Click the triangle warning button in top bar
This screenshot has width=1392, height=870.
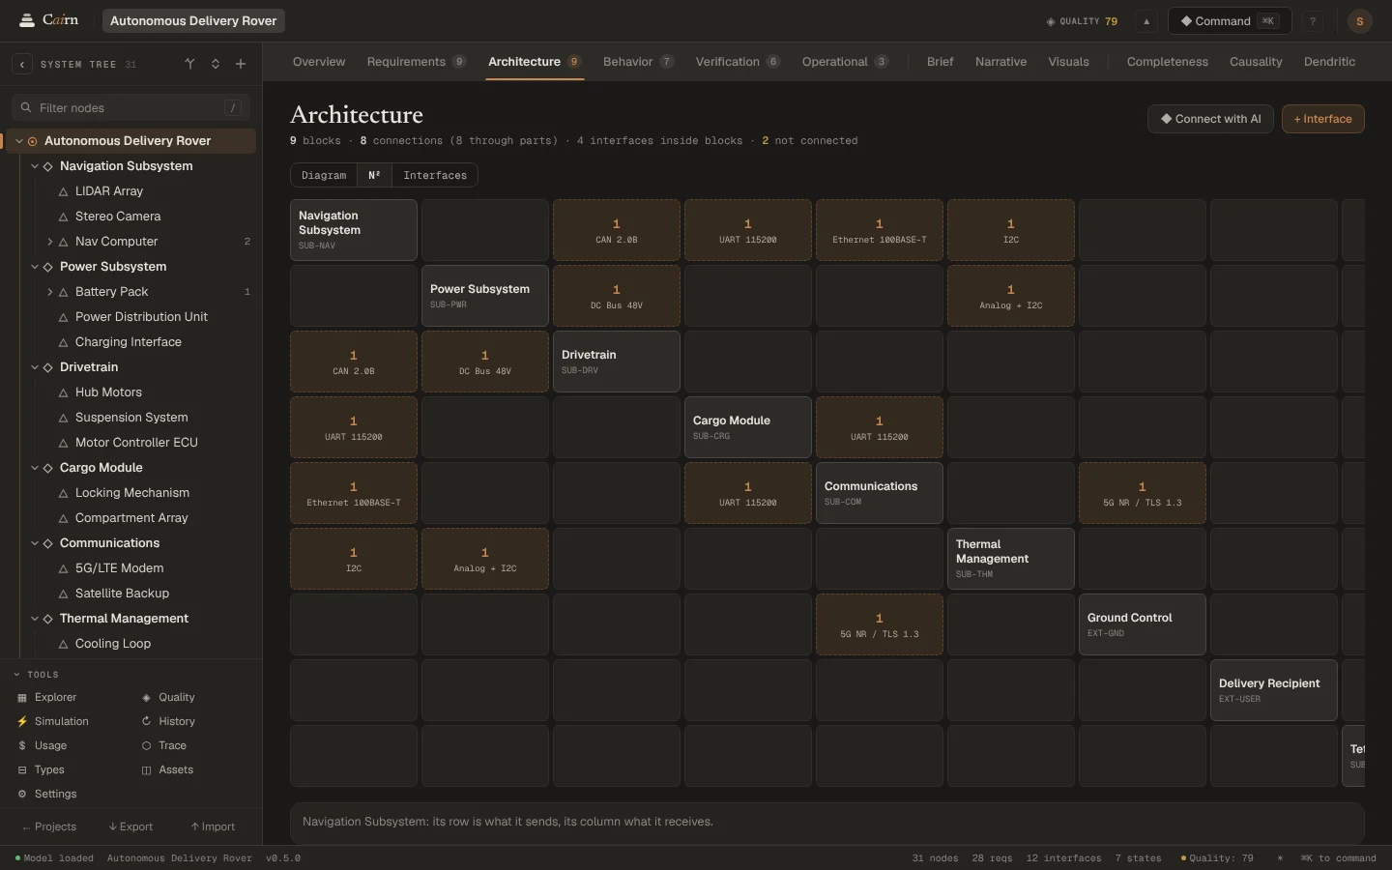[x=1146, y=21]
